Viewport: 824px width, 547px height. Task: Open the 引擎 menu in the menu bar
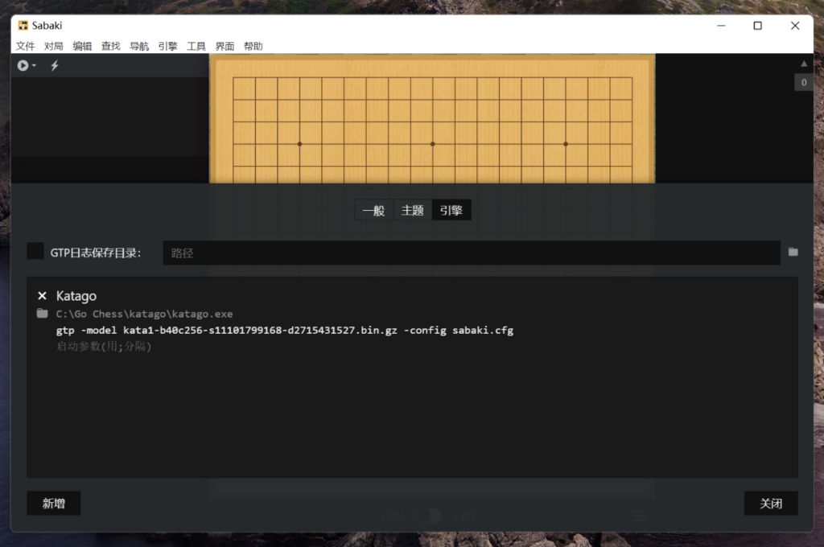click(x=167, y=46)
